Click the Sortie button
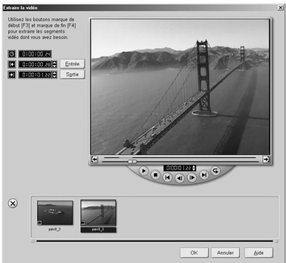This screenshot has height=263, width=286. (72, 75)
